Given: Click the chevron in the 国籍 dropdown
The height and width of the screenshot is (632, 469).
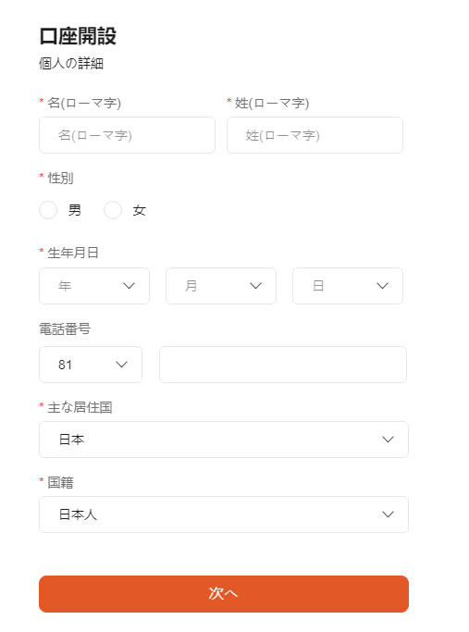Looking at the screenshot, I should pos(388,514).
